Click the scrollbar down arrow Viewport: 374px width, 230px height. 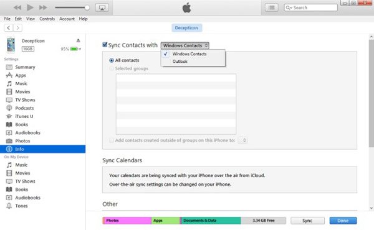[371, 208]
